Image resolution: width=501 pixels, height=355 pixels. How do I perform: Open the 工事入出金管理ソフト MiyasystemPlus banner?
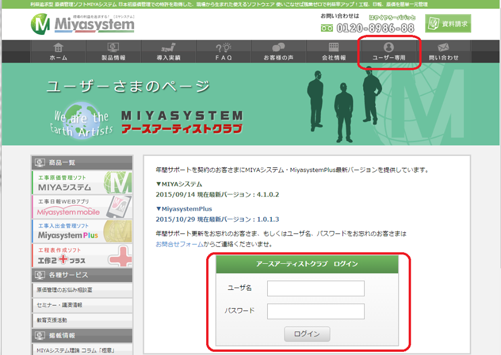pyautogui.click(x=82, y=231)
